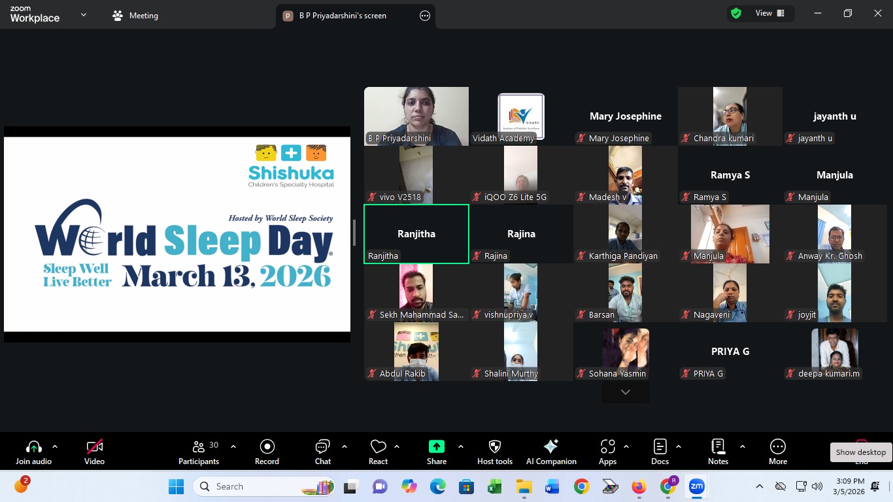Click Join audio headphone button
The width and height of the screenshot is (893, 502).
(33, 452)
